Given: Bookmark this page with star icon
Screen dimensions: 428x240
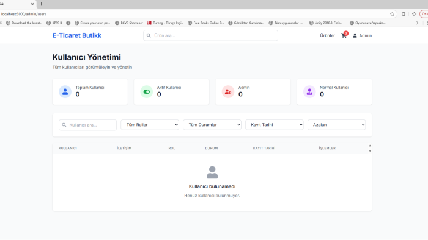Looking at the screenshot, I should click(x=393, y=14).
